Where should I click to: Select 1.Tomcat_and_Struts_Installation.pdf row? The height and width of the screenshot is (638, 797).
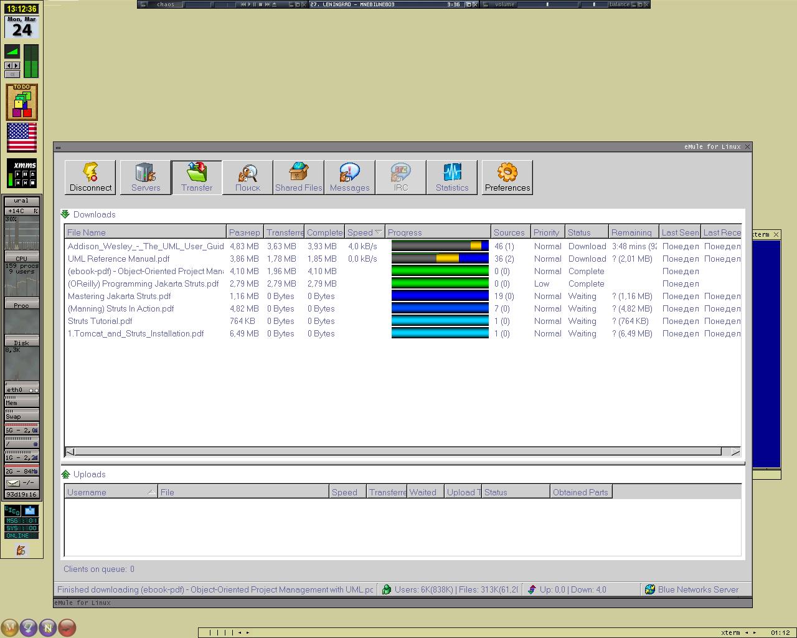tap(403, 333)
